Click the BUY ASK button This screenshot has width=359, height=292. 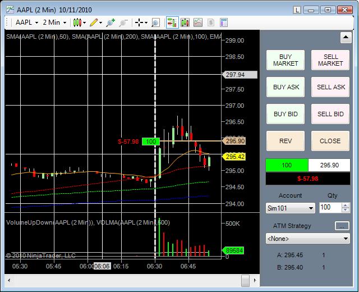tap(286, 87)
